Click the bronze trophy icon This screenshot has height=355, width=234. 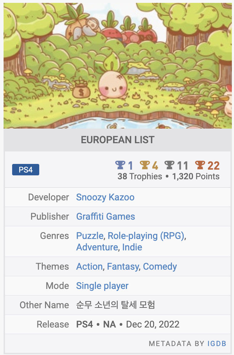(200, 165)
